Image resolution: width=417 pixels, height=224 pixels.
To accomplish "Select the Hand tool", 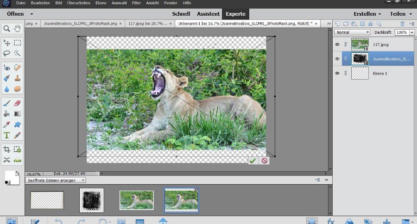I will (x=18, y=29).
